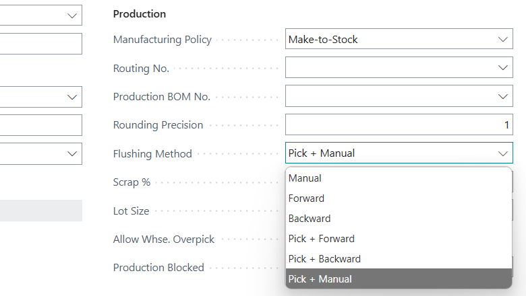Click the Lot Size field label
Screen dimensions: 526x296
pos(131,211)
